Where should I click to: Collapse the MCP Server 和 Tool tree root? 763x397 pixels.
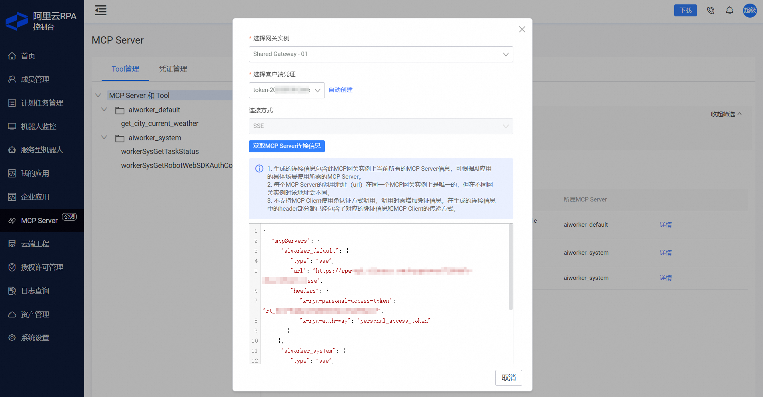(98, 96)
